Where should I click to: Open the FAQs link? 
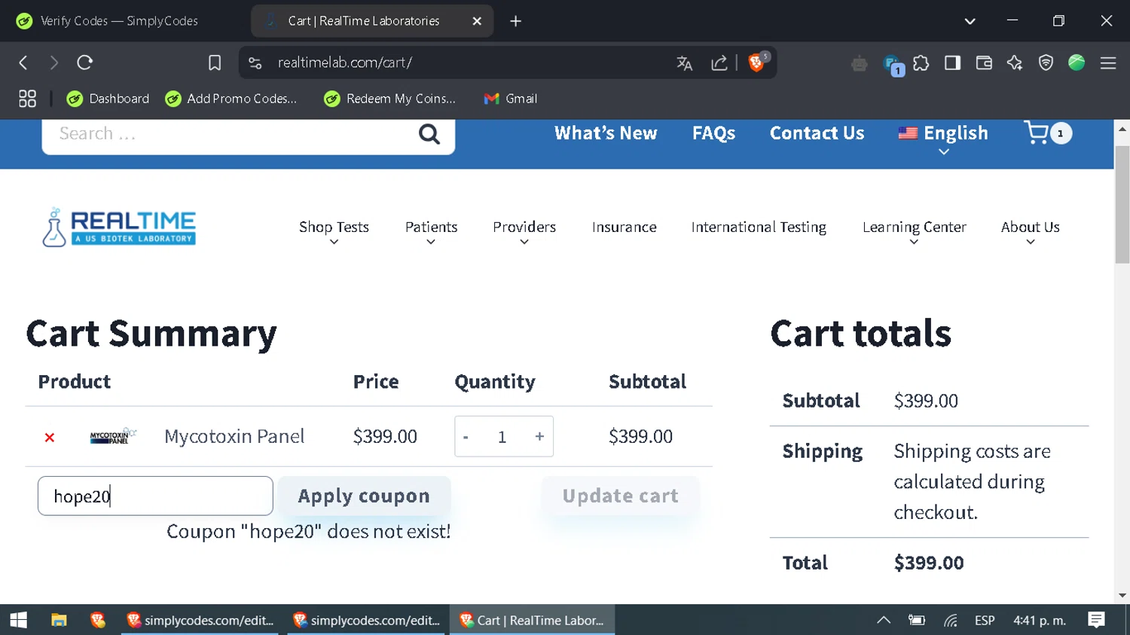point(713,133)
